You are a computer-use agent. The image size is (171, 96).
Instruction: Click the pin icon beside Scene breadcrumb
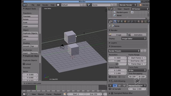point(110,26)
